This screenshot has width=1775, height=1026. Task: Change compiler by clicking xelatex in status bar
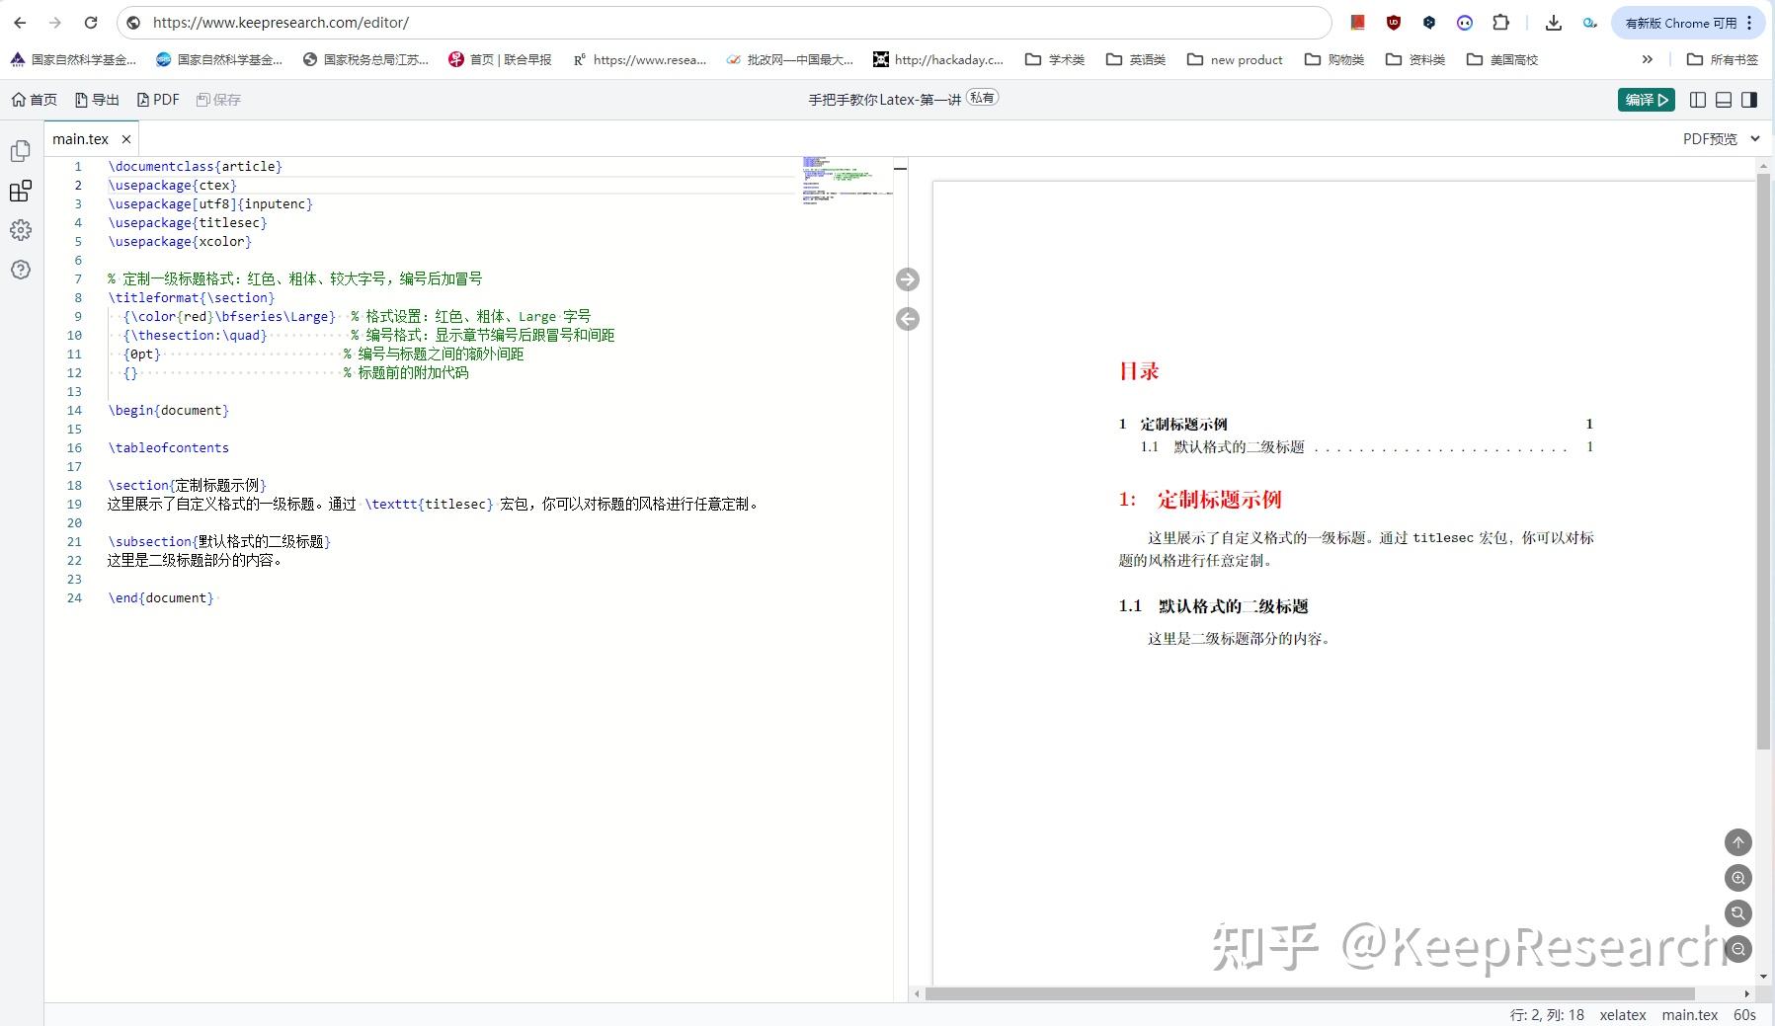click(1622, 1014)
